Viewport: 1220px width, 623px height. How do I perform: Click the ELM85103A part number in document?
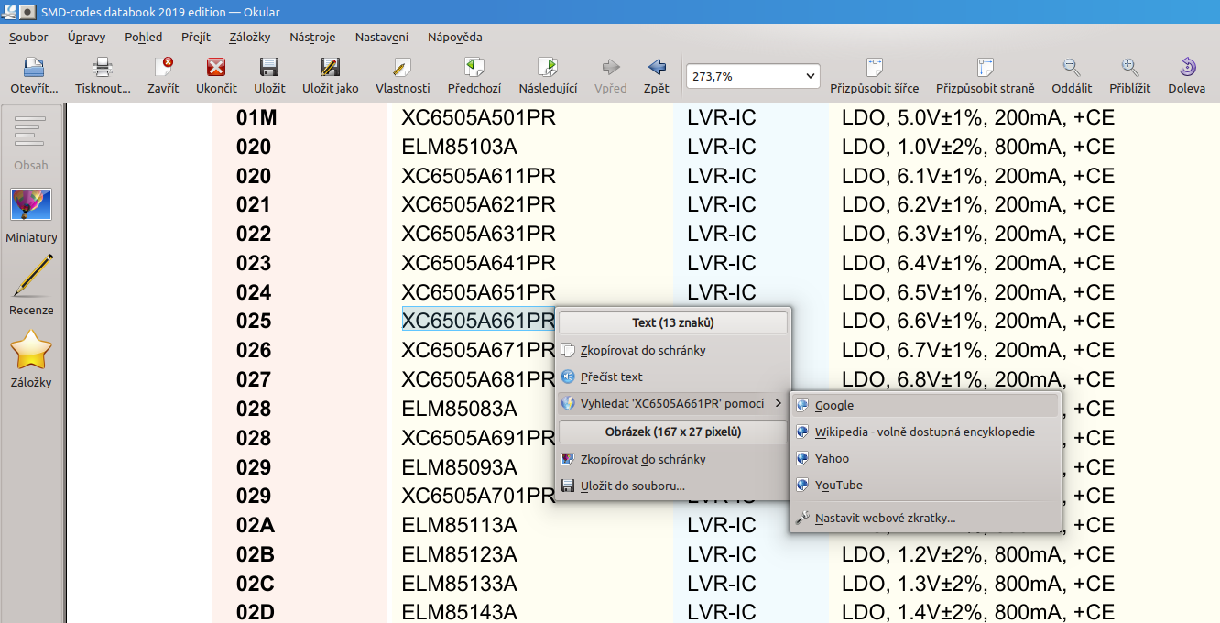pyautogui.click(x=459, y=147)
